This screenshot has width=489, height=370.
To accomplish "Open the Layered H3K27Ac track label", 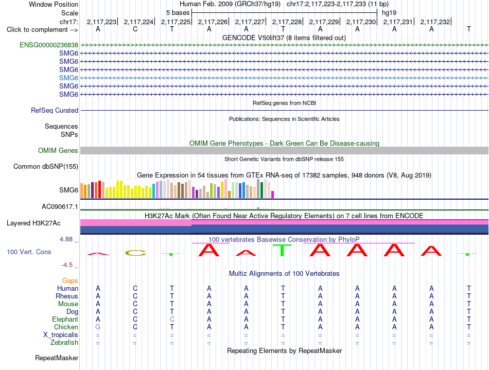I will click(33, 223).
